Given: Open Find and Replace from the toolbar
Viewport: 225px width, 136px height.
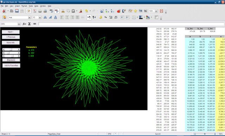Looking at the screenshot, I should pos(130,11).
